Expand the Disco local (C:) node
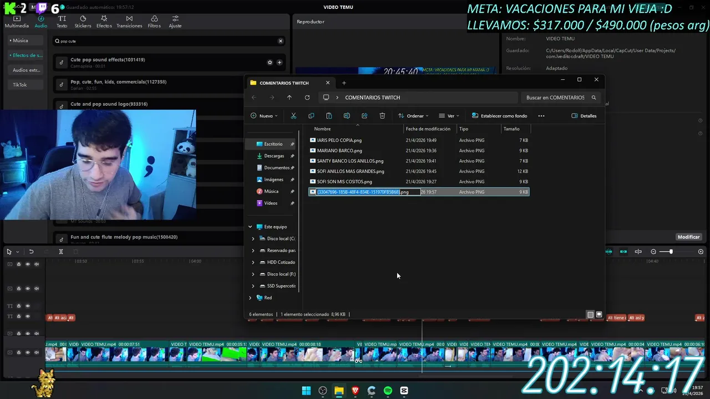Image resolution: width=710 pixels, height=399 pixels. point(253,239)
